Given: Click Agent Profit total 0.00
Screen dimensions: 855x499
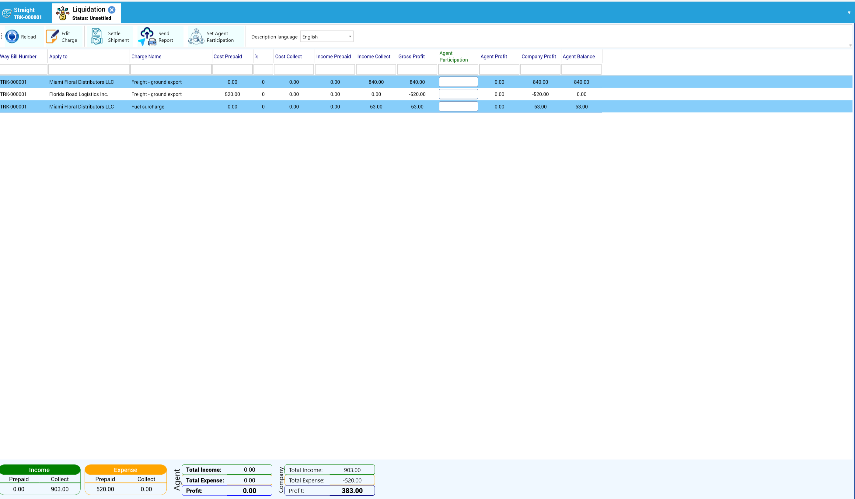Looking at the screenshot, I should (250, 490).
